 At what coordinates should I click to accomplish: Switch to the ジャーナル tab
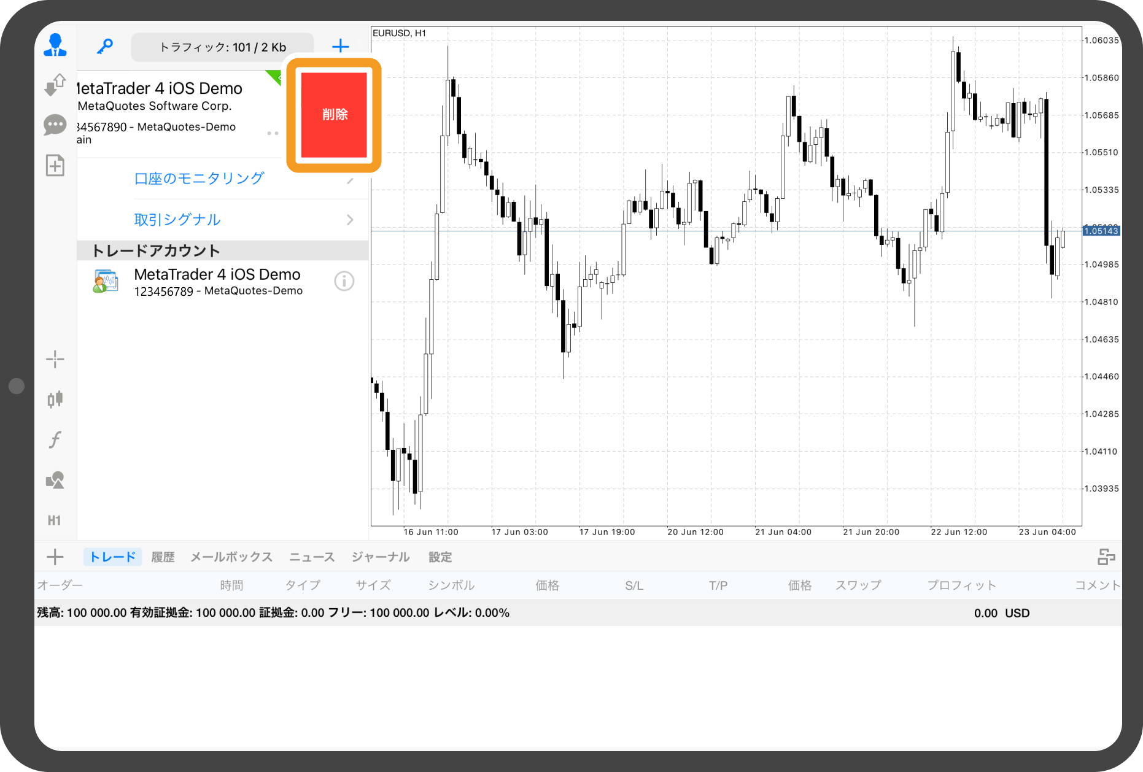coord(381,557)
